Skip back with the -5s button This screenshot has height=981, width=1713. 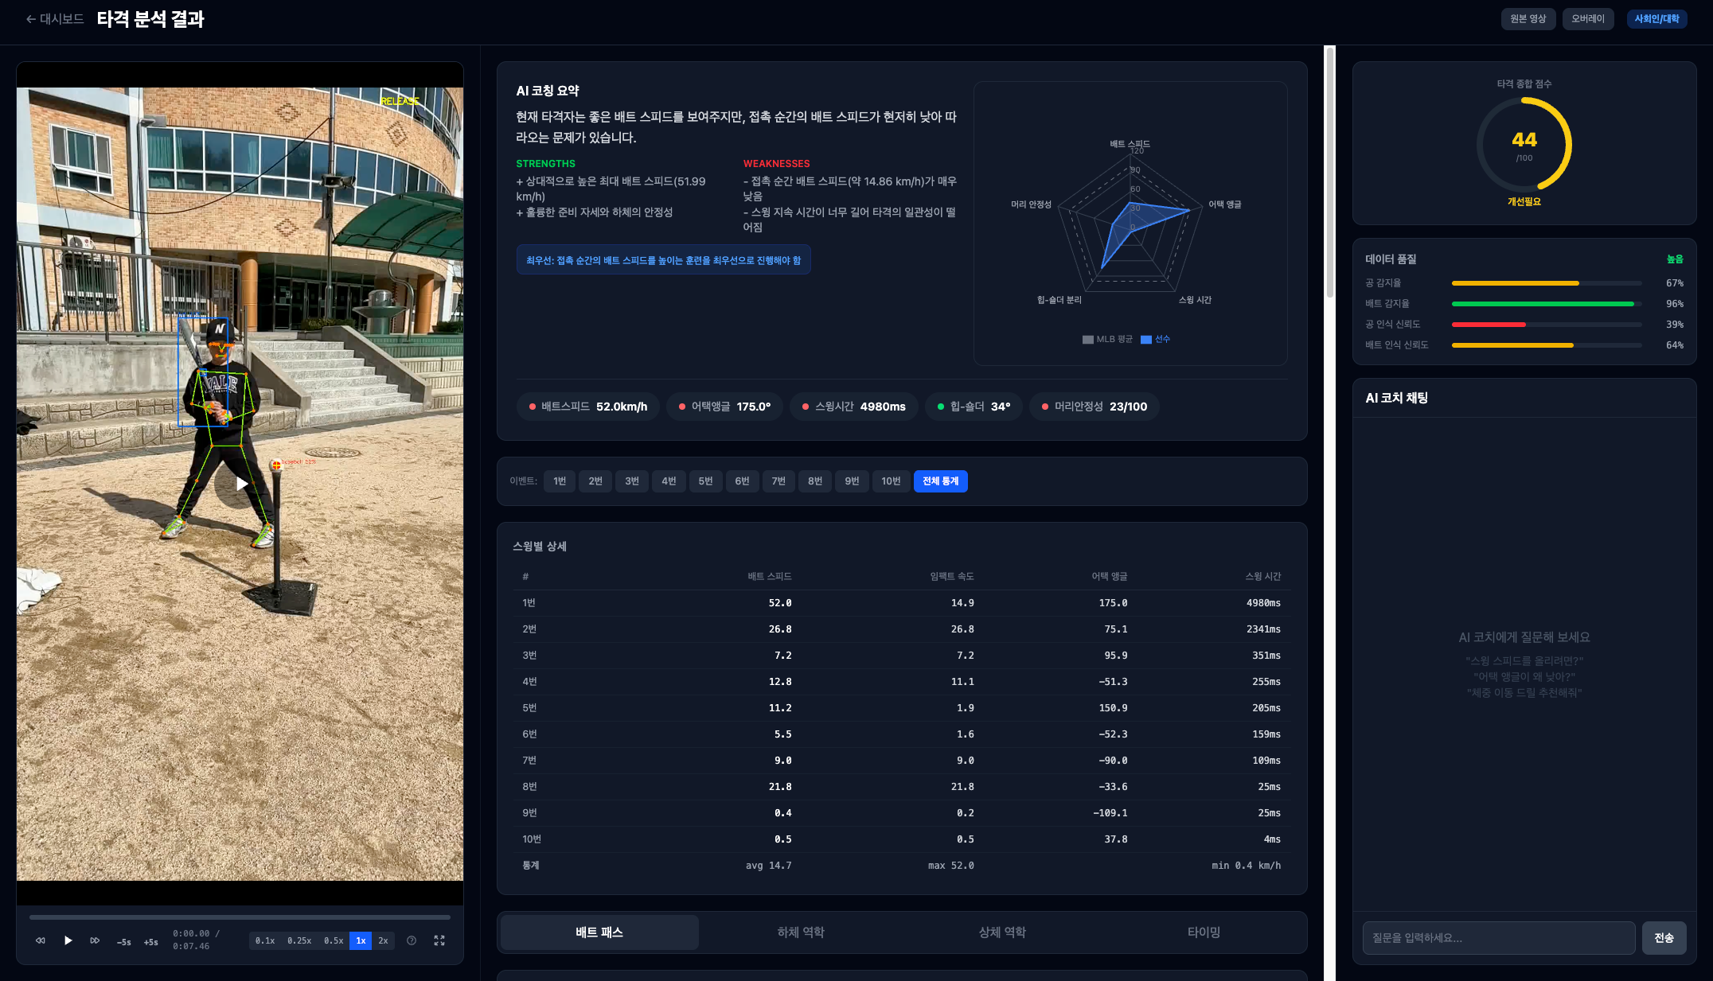124,942
